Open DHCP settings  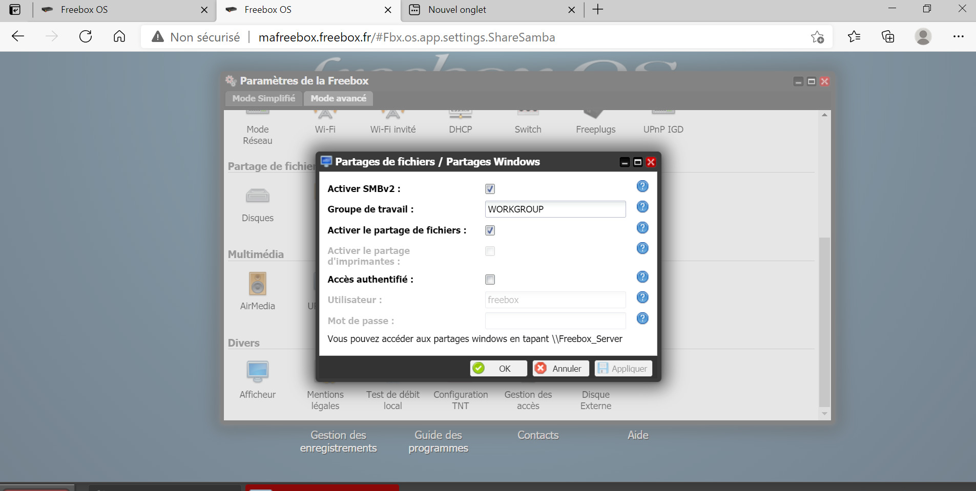(461, 129)
